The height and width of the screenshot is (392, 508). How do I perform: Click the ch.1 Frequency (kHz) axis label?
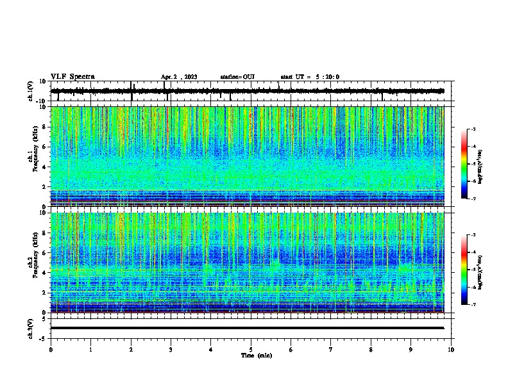point(33,149)
